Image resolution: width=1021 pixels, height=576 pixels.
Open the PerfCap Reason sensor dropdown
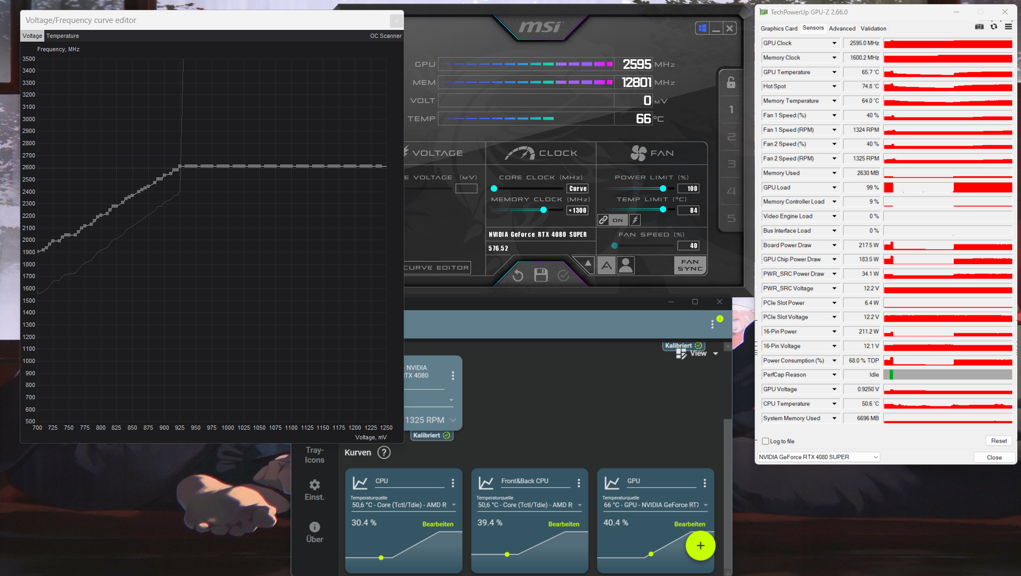[x=834, y=375]
